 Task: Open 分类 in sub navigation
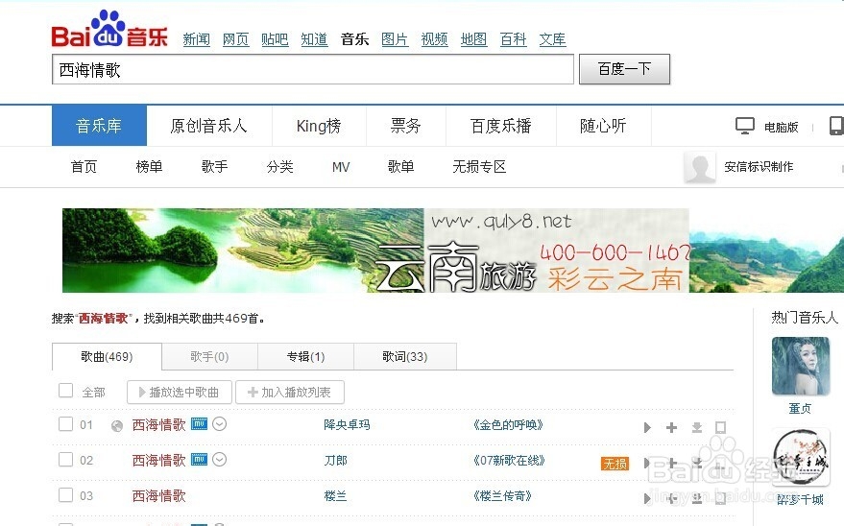(x=280, y=167)
